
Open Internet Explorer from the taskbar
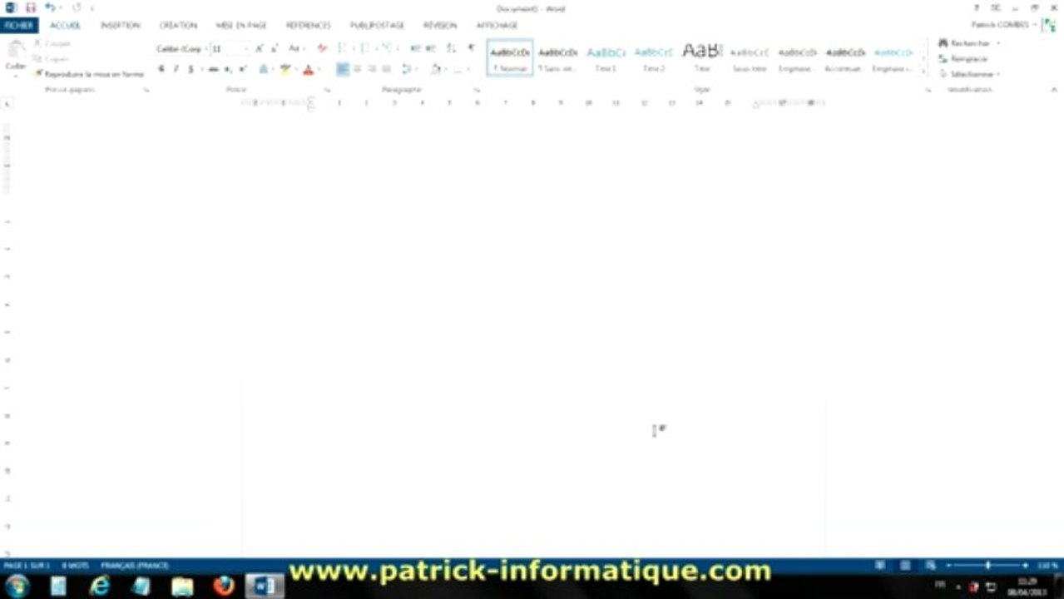(100, 587)
